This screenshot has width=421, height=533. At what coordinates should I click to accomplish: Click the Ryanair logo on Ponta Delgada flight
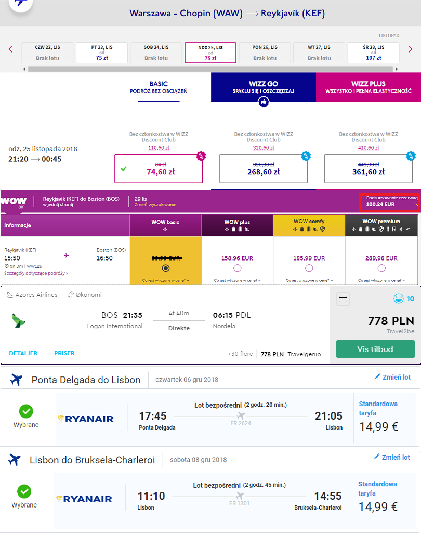(86, 419)
